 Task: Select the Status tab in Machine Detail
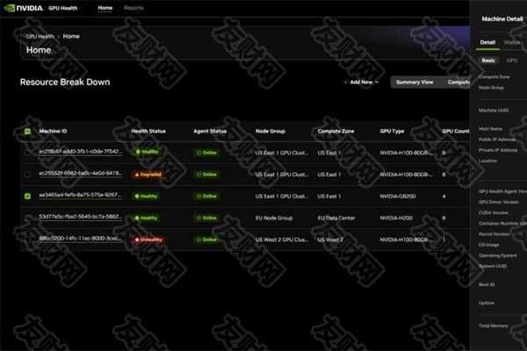pyautogui.click(x=511, y=42)
